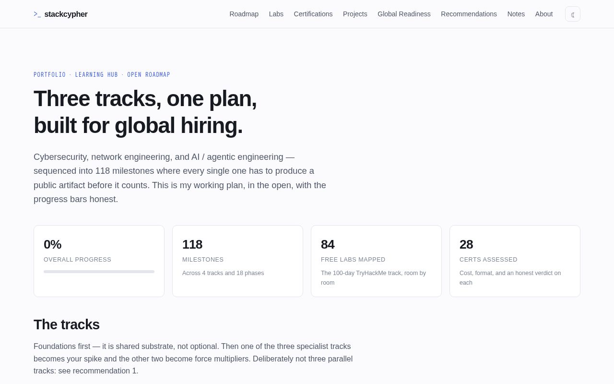Click the stackcypher terminal prompt logo icon

37,14
